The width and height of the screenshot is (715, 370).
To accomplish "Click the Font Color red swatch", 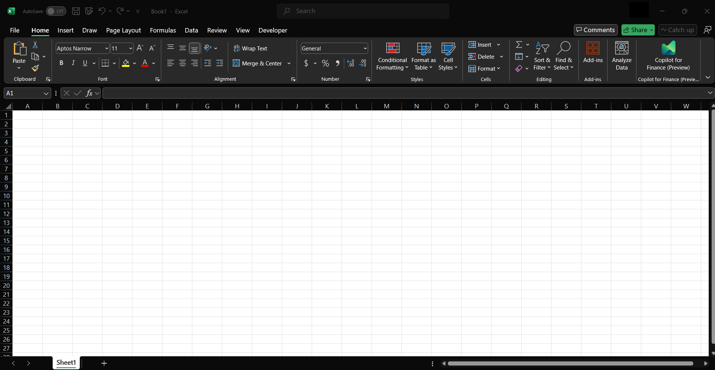I will coord(145,63).
